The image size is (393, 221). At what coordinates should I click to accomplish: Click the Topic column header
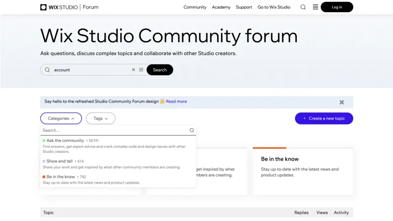point(48,213)
